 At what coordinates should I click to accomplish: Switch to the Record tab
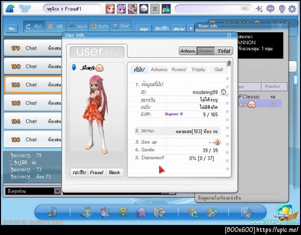(179, 69)
